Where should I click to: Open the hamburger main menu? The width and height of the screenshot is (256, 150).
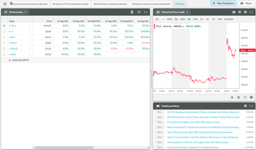click(x=5, y=4)
